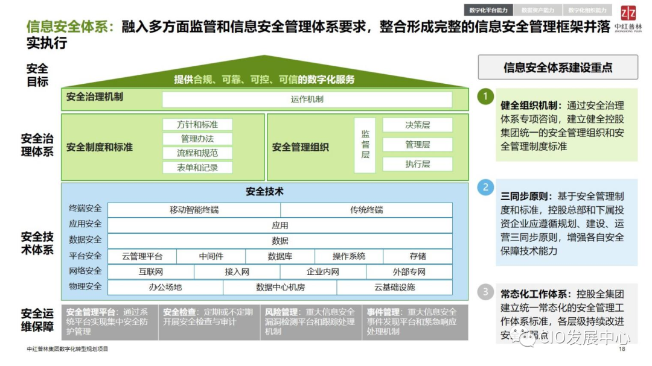Click the 安全制度和标准 label
This screenshot has height=366, width=652.
click(x=100, y=148)
